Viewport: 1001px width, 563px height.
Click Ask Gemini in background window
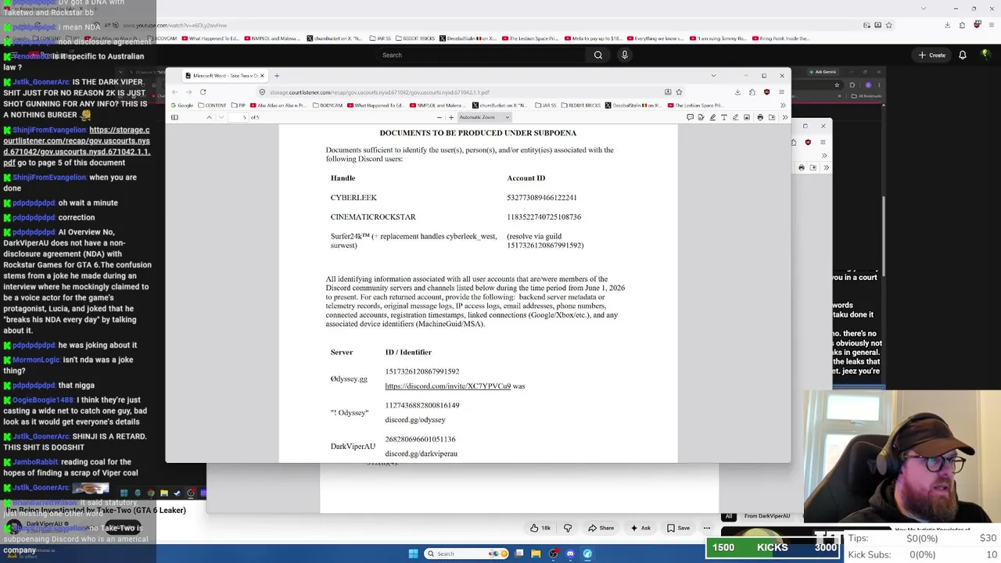click(823, 72)
